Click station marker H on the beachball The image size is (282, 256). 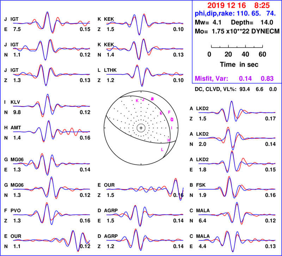pyautogui.click(x=169, y=140)
